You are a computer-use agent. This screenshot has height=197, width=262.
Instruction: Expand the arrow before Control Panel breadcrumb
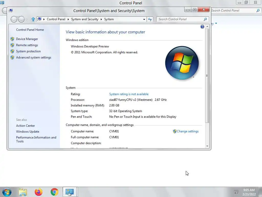point(44,19)
